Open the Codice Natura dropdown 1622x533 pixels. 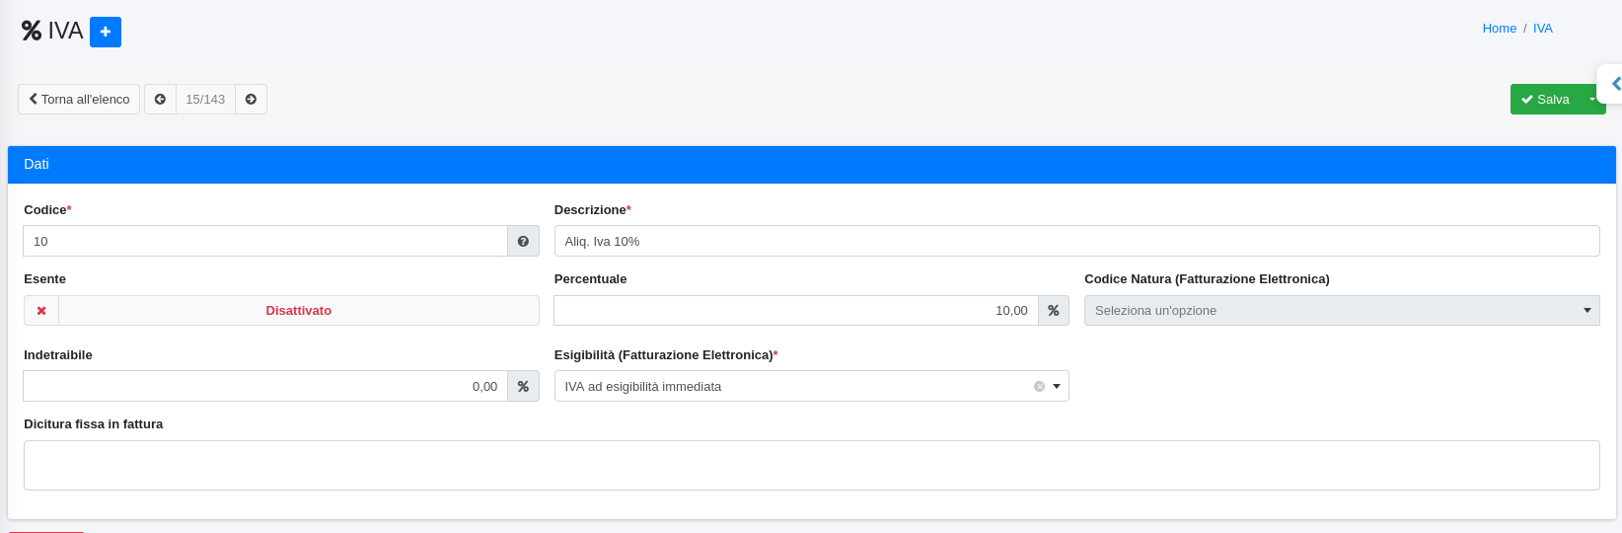[1341, 311]
